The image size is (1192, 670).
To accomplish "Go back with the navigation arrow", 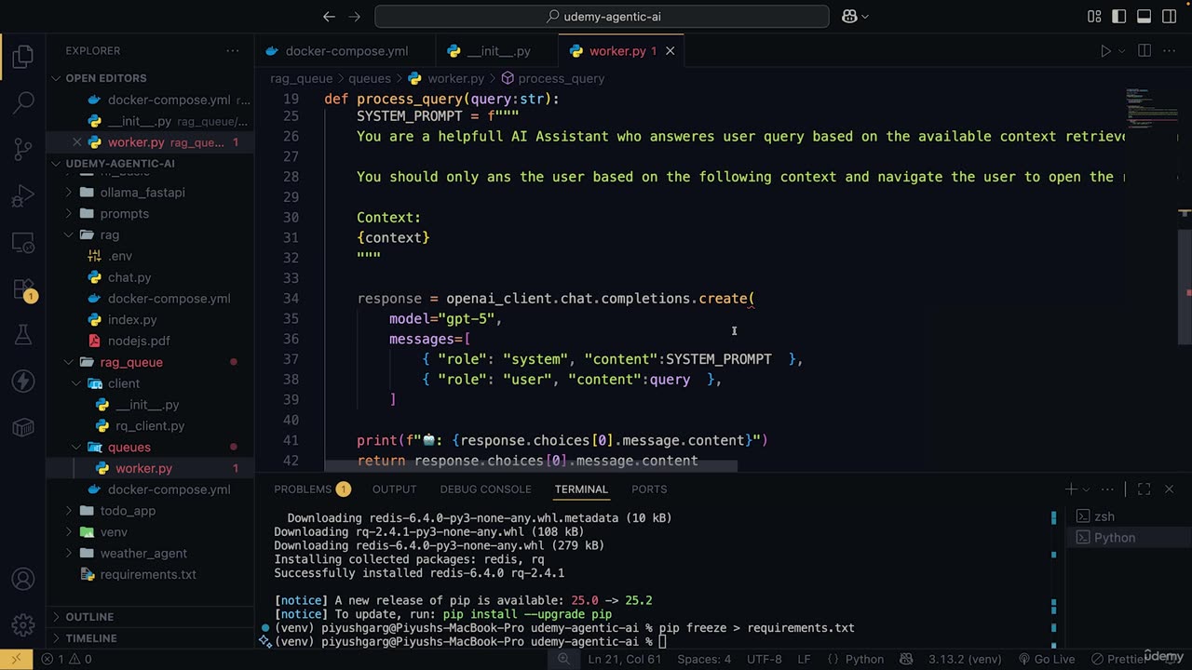I will (x=329, y=16).
